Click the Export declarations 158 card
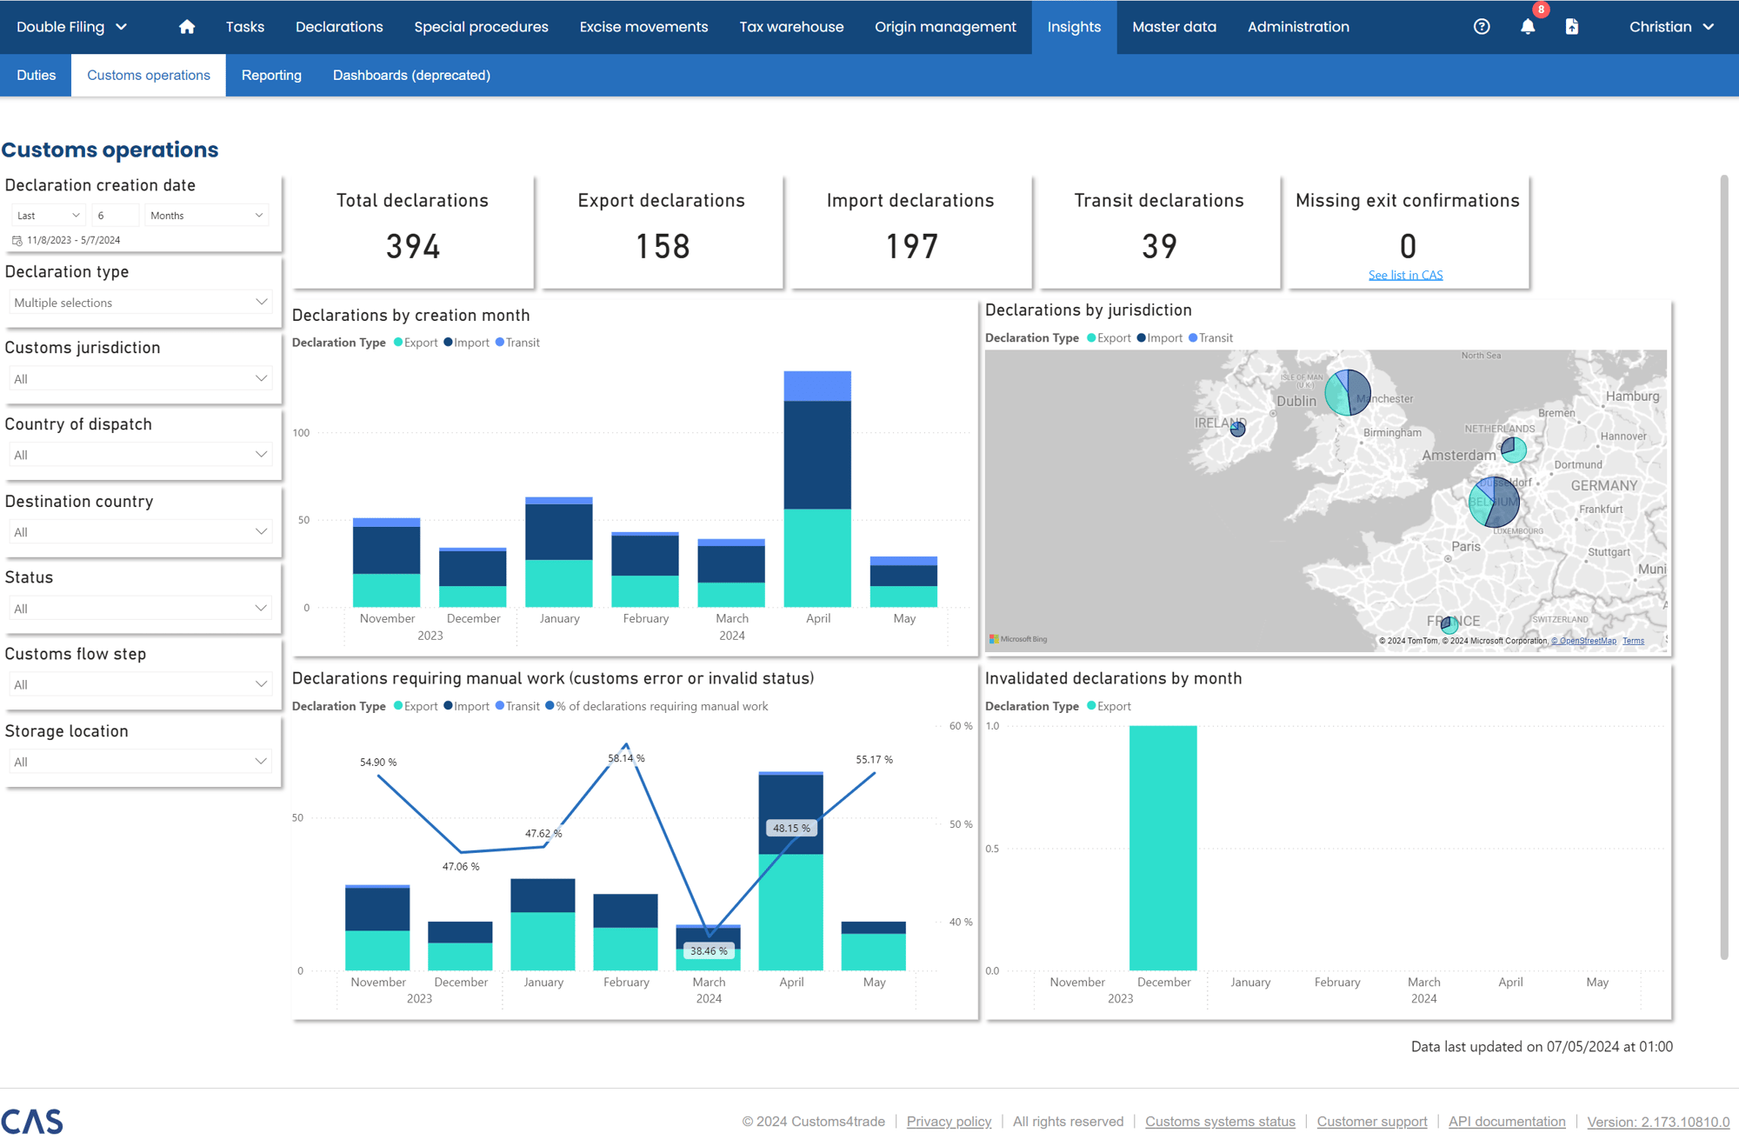1739x1146 pixels. [662, 231]
